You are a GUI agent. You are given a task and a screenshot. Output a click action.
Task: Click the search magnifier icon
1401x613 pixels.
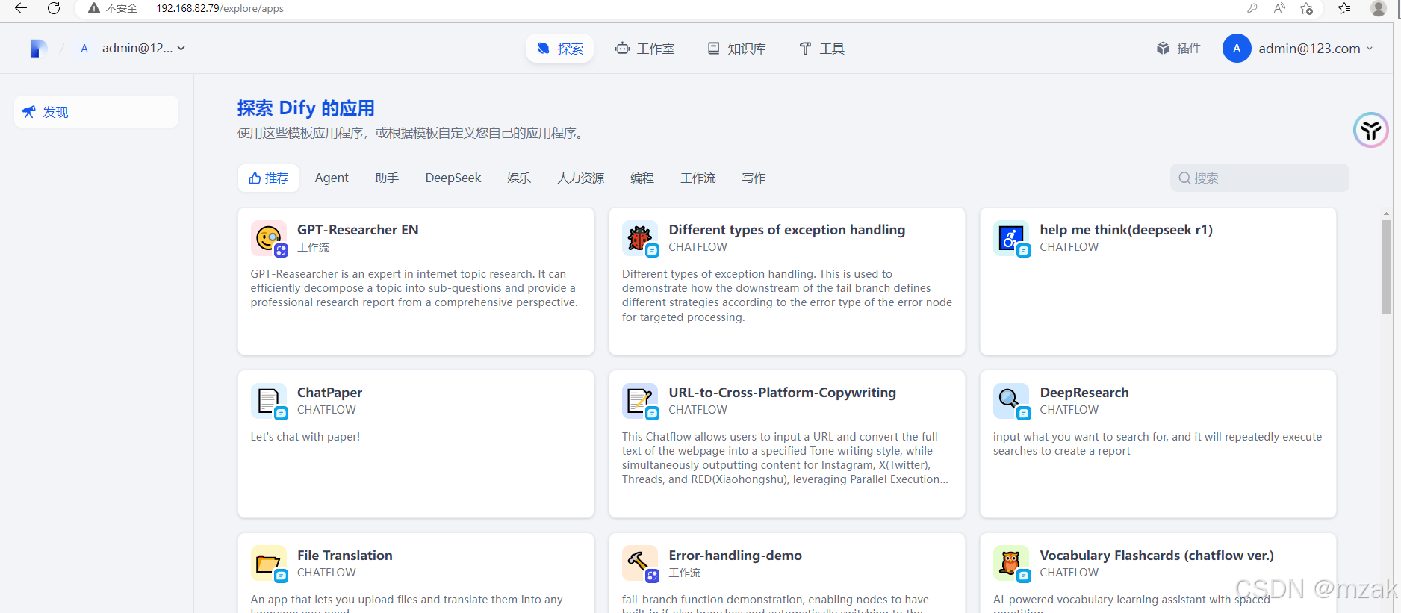click(1184, 178)
